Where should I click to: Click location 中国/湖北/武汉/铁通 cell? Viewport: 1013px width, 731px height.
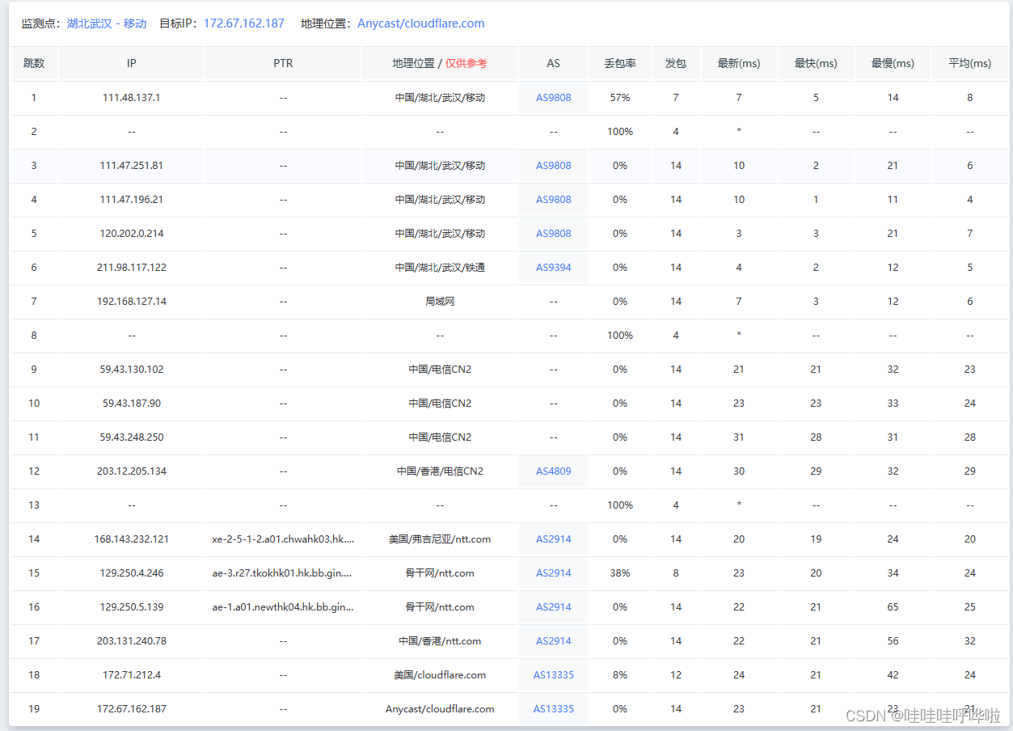tap(440, 268)
